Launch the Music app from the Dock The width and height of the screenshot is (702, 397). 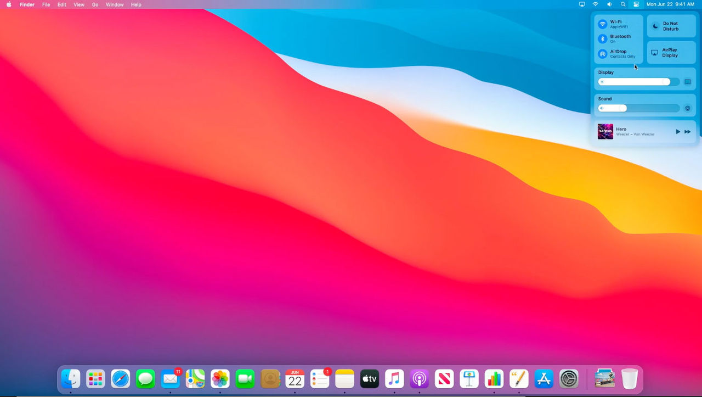[394, 378]
